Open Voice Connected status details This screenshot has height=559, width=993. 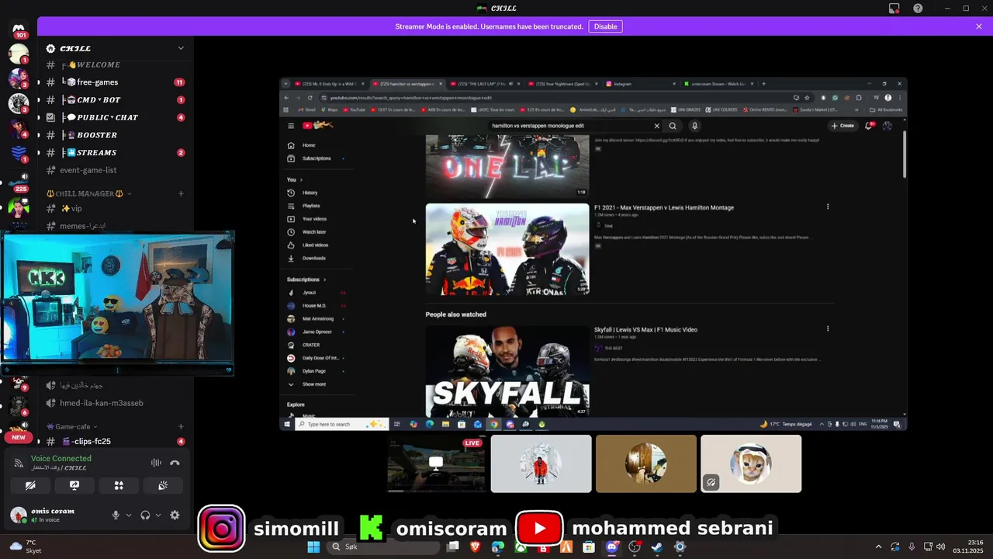coord(61,459)
